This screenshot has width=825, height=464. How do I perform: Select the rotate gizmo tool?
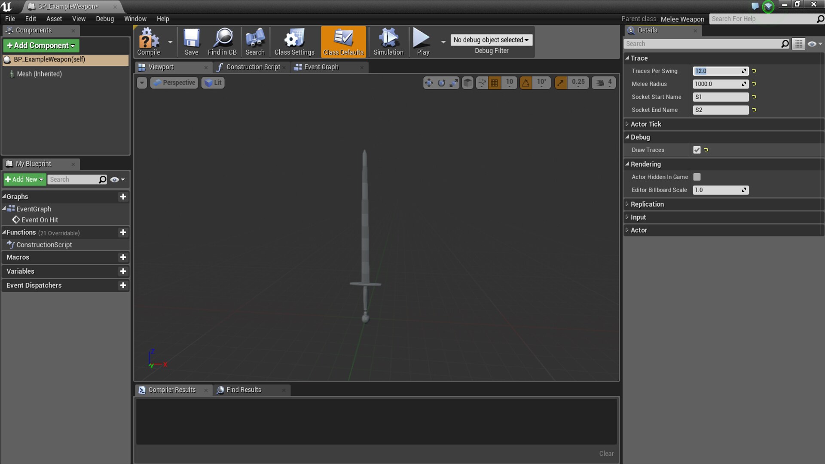pos(441,82)
